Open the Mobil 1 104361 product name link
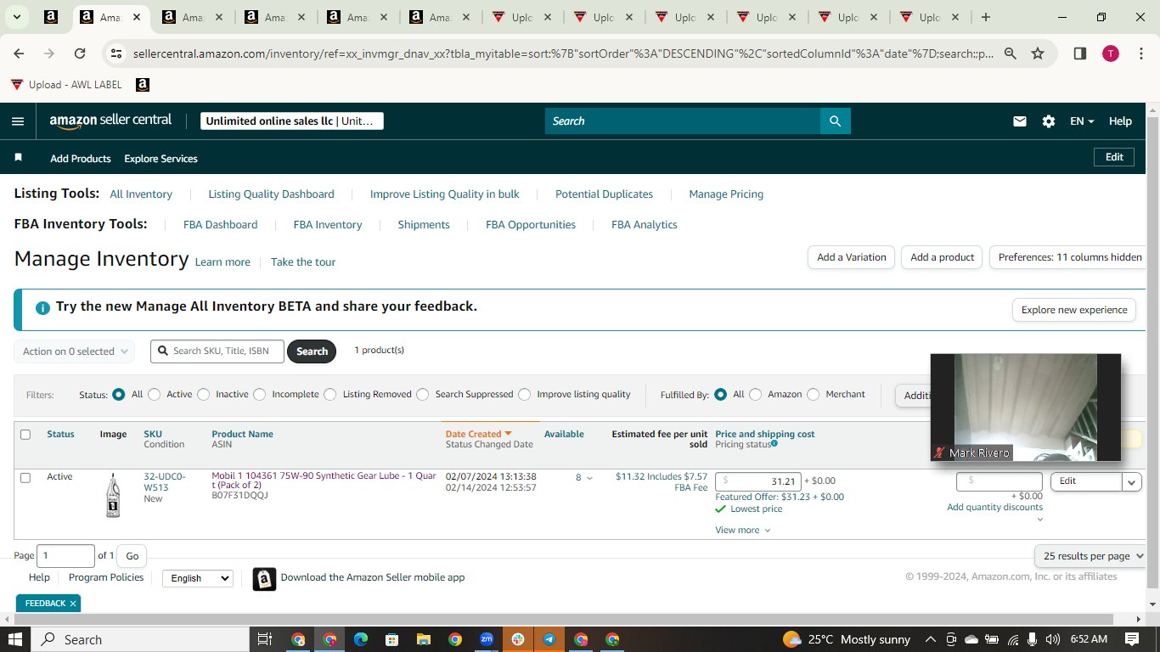Viewport: 1160px width, 652px height. (x=324, y=481)
